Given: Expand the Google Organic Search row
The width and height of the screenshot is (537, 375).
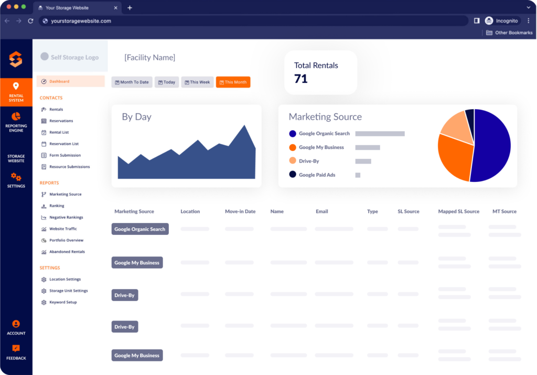Looking at the screenshot, I should click(139, 229).
